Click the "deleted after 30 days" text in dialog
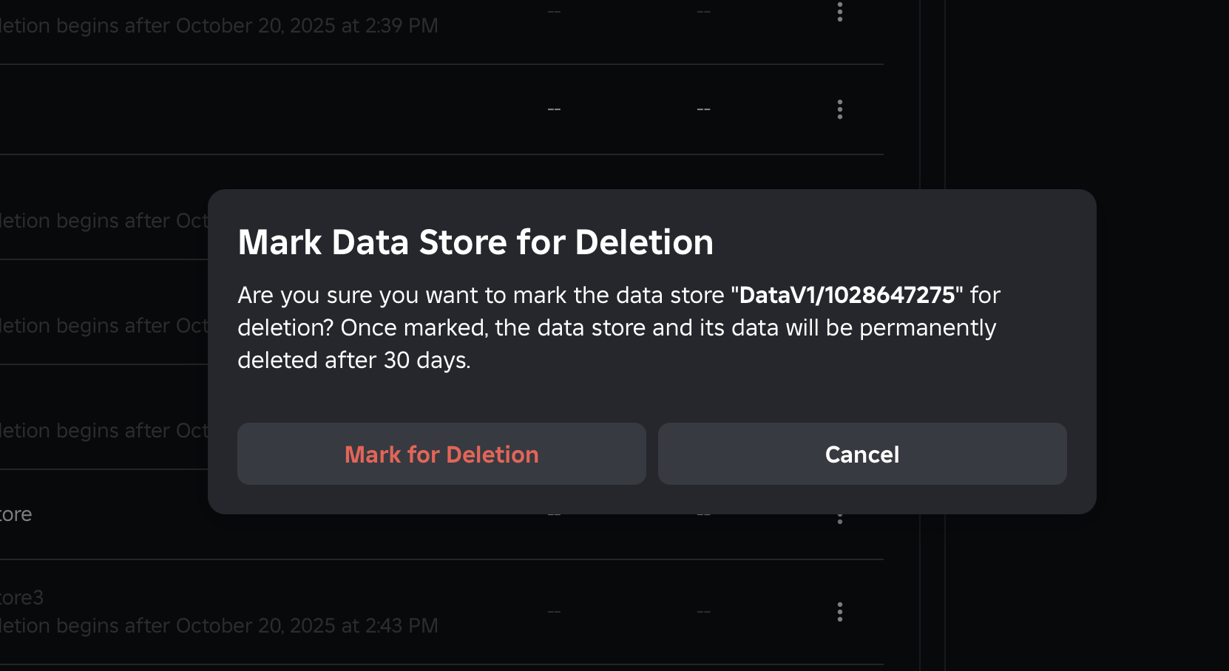Image resolution: width=1229 pixels, height=671 pixels. pos(353,360)
